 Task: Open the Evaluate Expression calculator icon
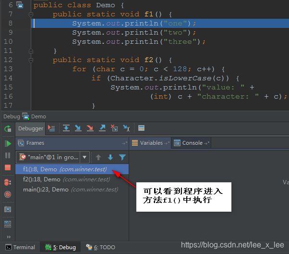(x=141, y=128)
